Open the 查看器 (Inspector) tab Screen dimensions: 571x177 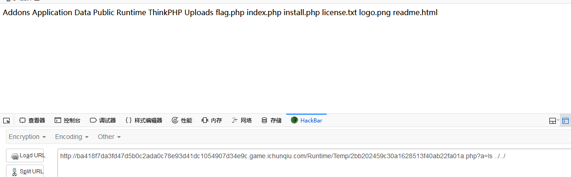32,121
